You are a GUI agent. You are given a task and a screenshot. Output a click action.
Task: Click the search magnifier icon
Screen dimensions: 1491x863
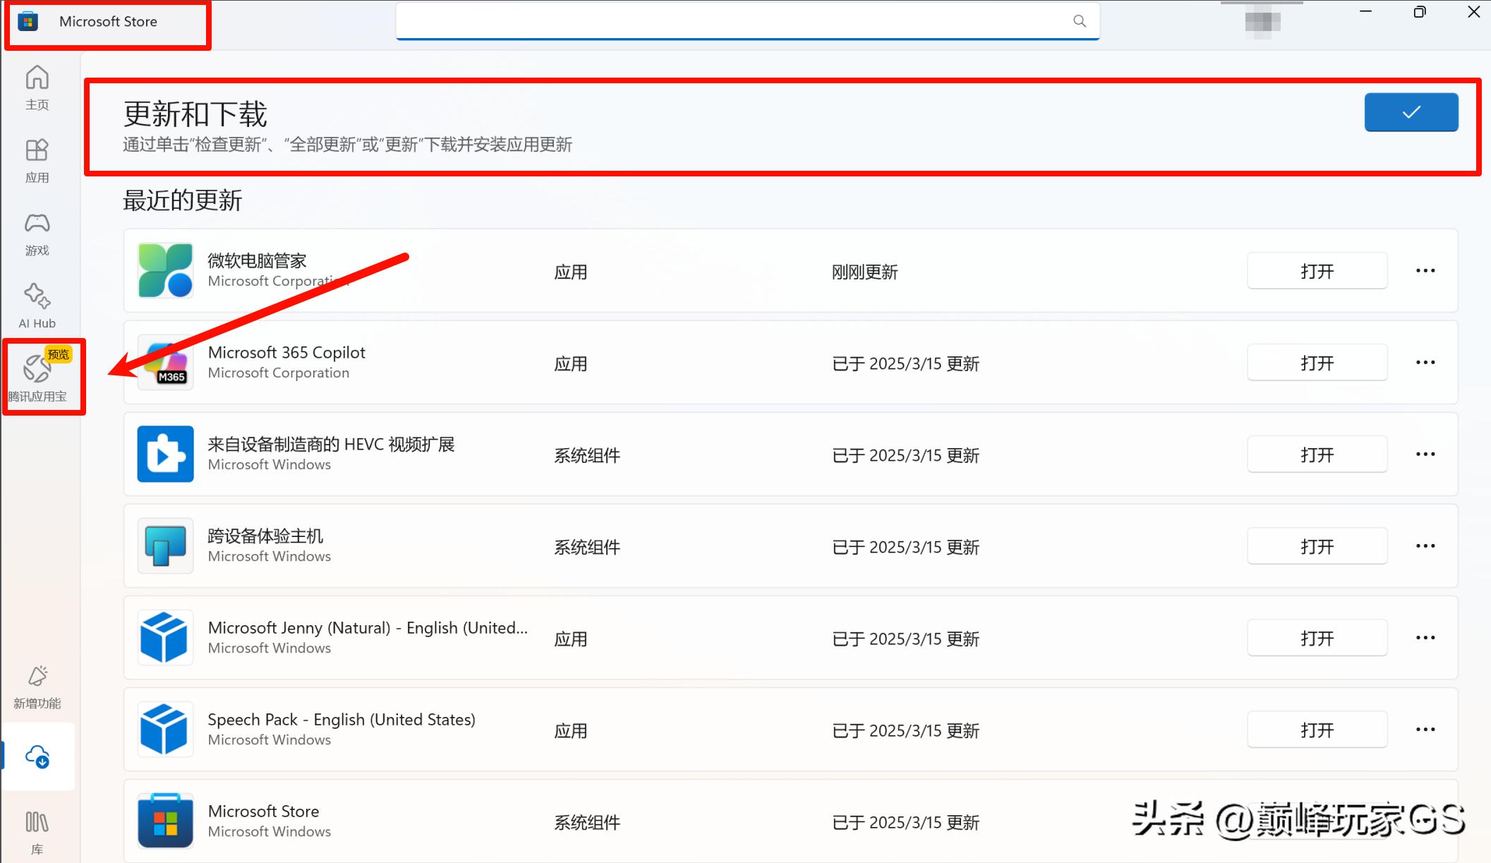tap(1079, 21)
